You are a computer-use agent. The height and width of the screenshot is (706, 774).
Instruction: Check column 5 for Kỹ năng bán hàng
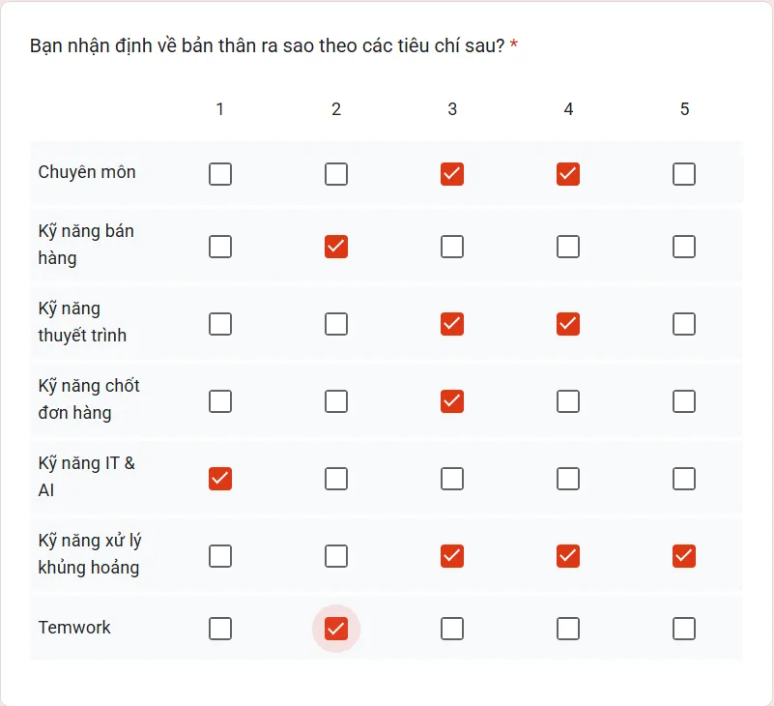click(684, 247)
